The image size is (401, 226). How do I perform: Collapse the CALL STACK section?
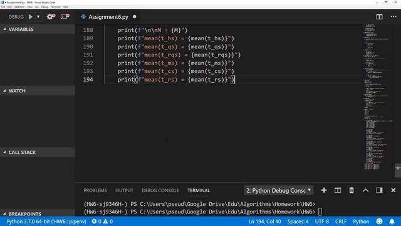(x=38, y=152)
